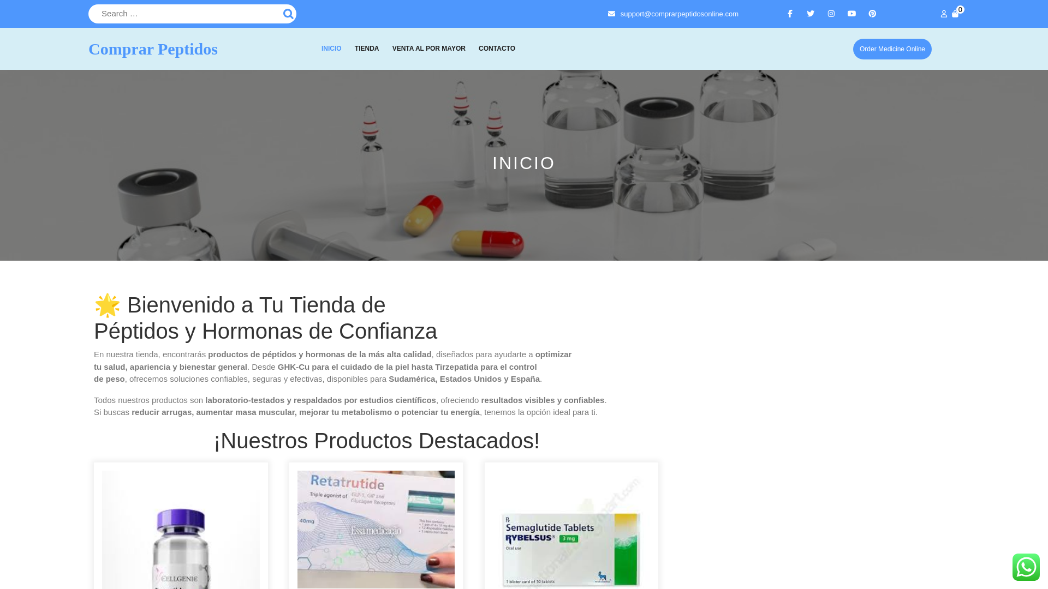Click the Bienvenido a Tu Tienda heading

pyautogui.click(x=265, y=318)
